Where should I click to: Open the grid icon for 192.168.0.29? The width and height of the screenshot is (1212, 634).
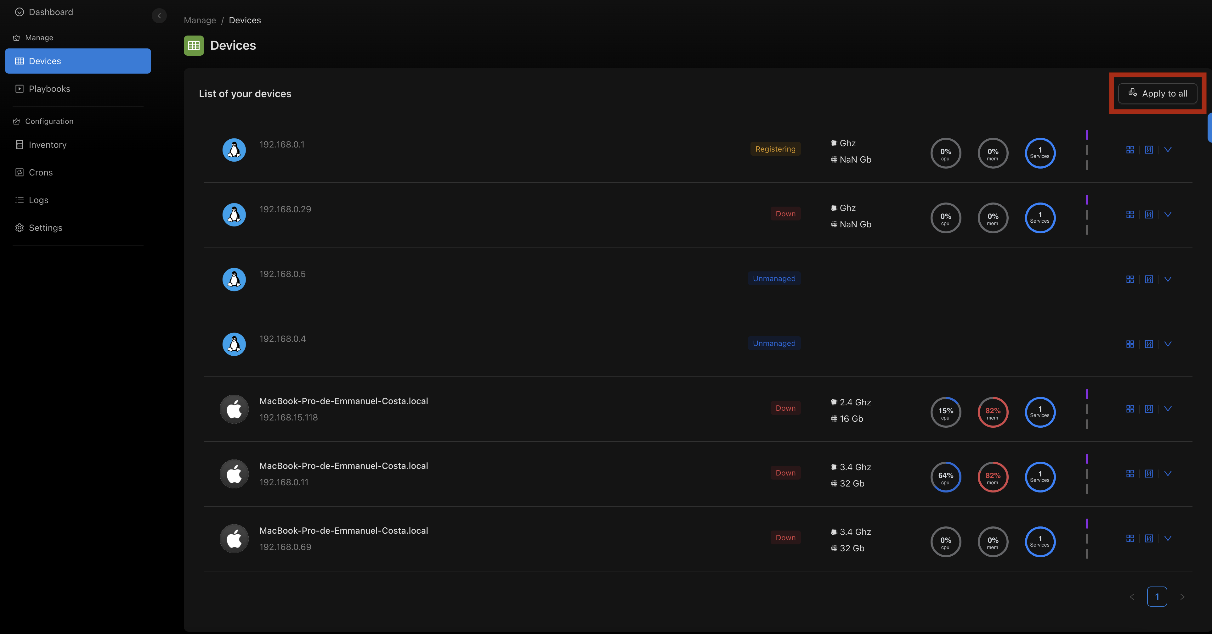(1130, 215)
